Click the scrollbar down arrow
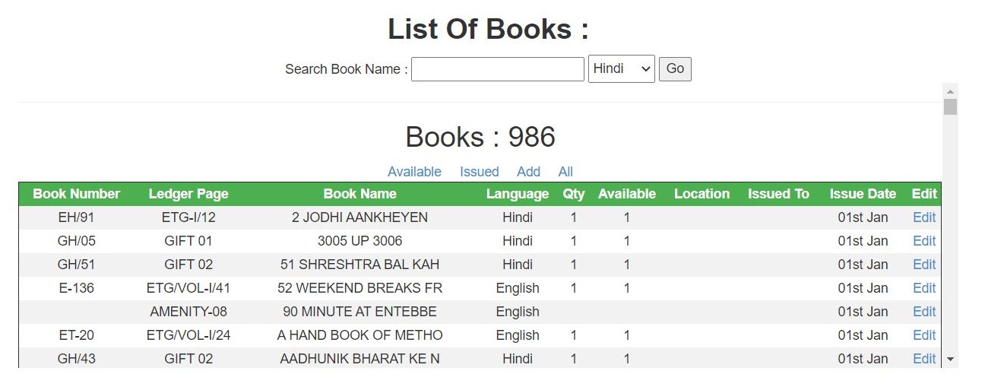 tap(950, 360)
